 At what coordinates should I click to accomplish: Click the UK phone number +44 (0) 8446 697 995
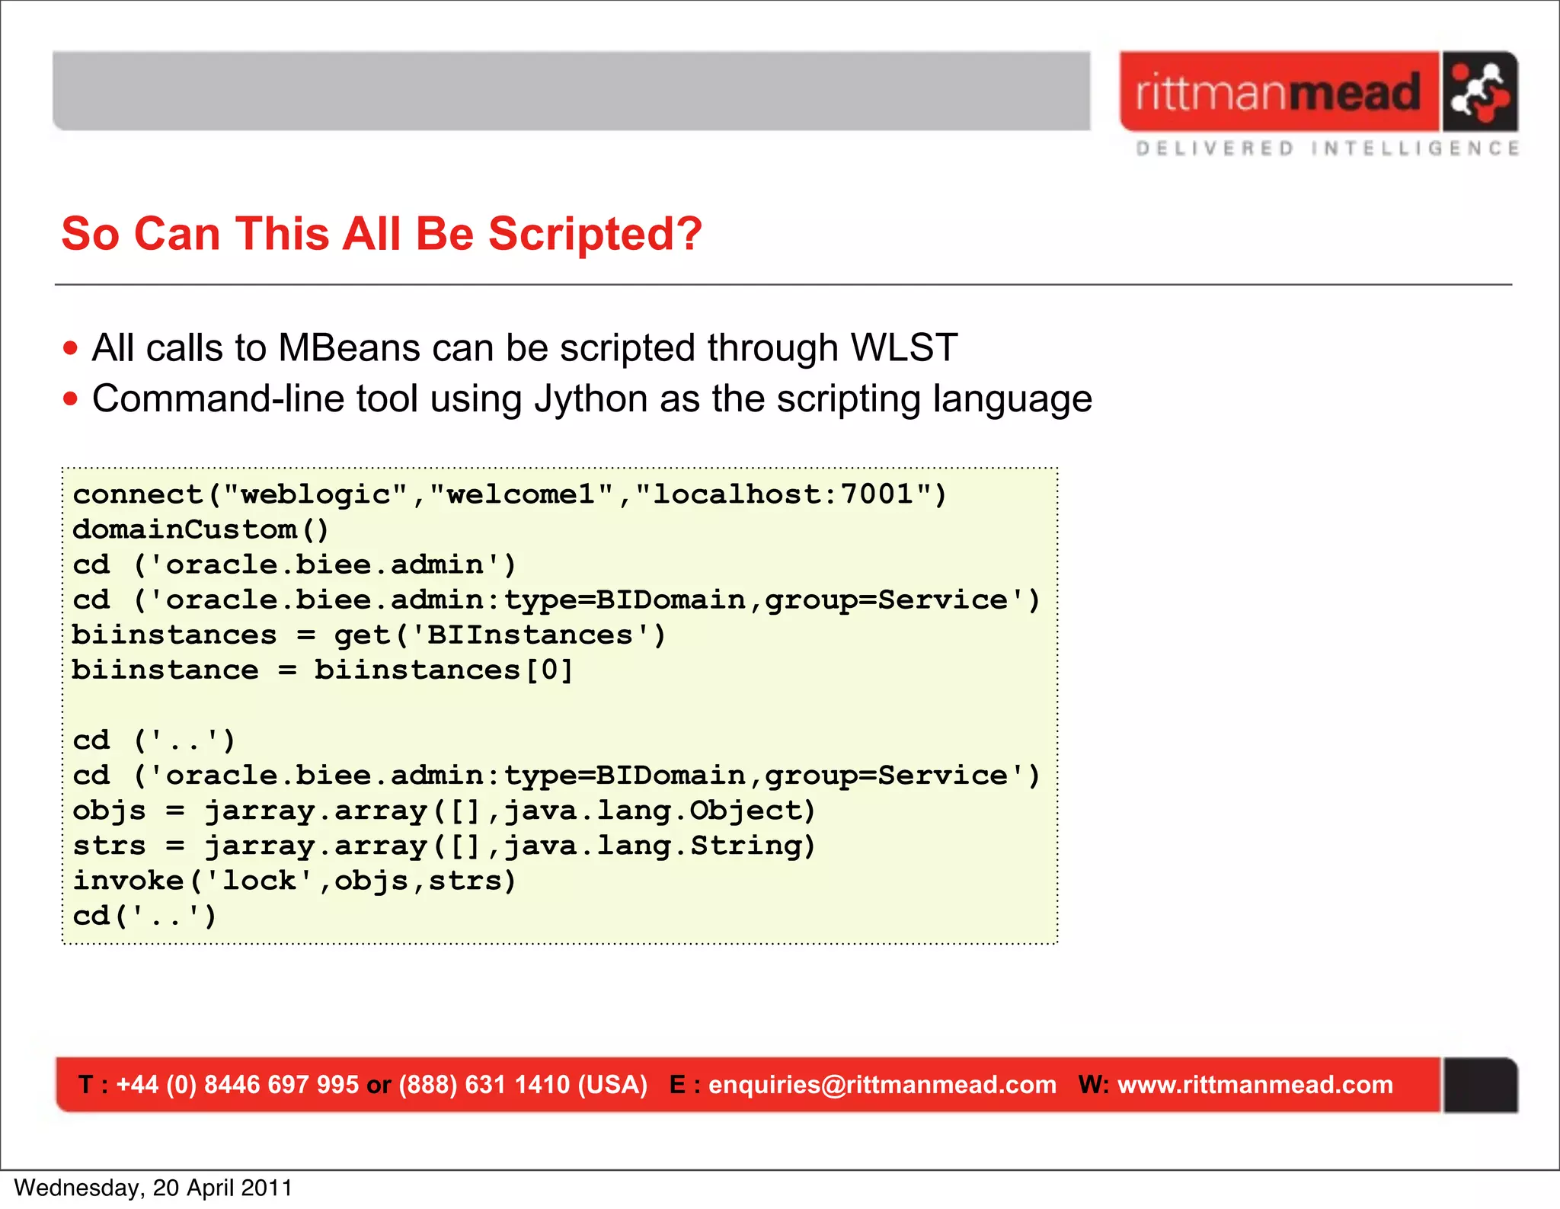coord(237,1084)
